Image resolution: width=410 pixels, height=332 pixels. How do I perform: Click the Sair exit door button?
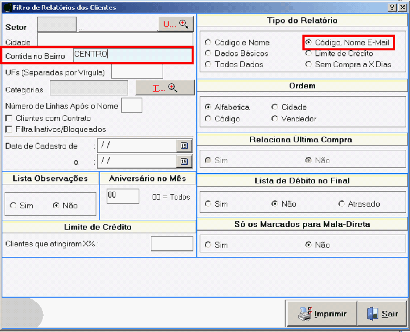coord(382,314)
